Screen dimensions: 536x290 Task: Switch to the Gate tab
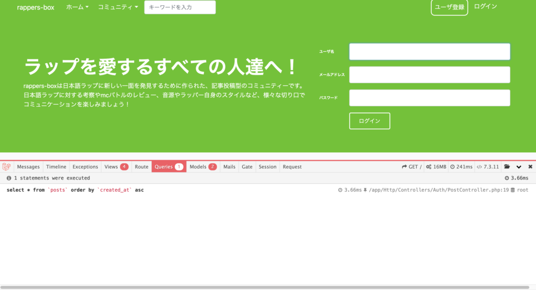coord(247,166)
